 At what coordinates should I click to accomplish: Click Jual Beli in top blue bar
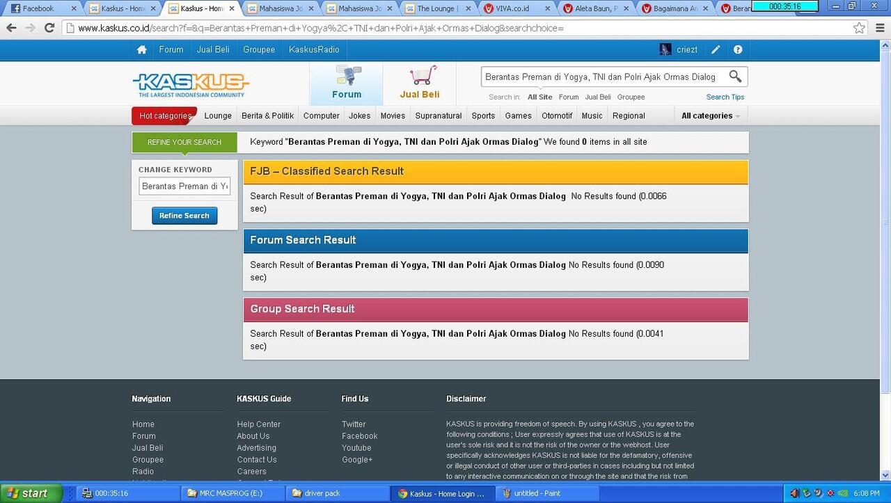pos(213,50)
